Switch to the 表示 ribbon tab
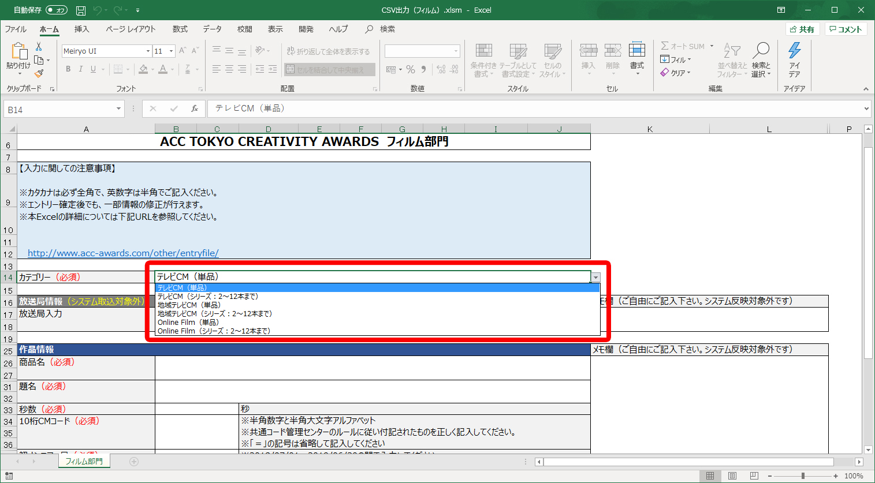875x483 pixels. [275, 29]
